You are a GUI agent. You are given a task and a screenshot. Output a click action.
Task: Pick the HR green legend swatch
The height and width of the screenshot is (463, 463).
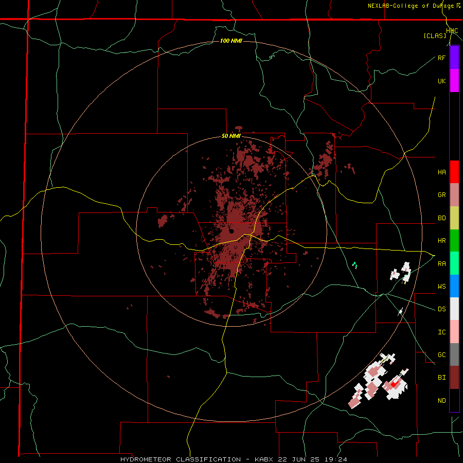point(454,241)
